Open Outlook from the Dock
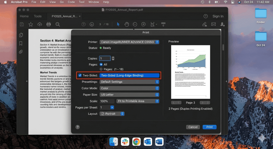Image resolution: width=273 pixels, height=149 pixels. 148,142
